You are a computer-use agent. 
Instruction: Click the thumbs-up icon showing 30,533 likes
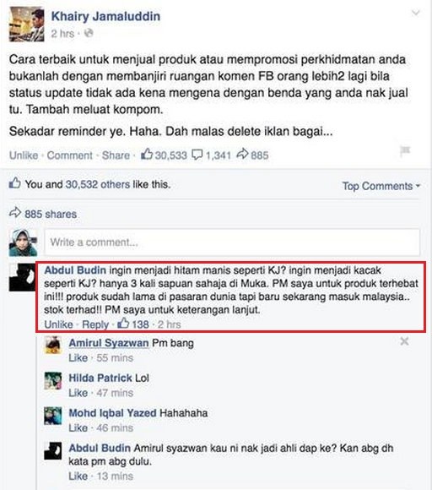[147, 154]
